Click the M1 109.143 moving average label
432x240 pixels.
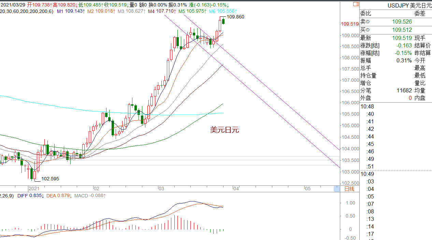tap(71, 11)
